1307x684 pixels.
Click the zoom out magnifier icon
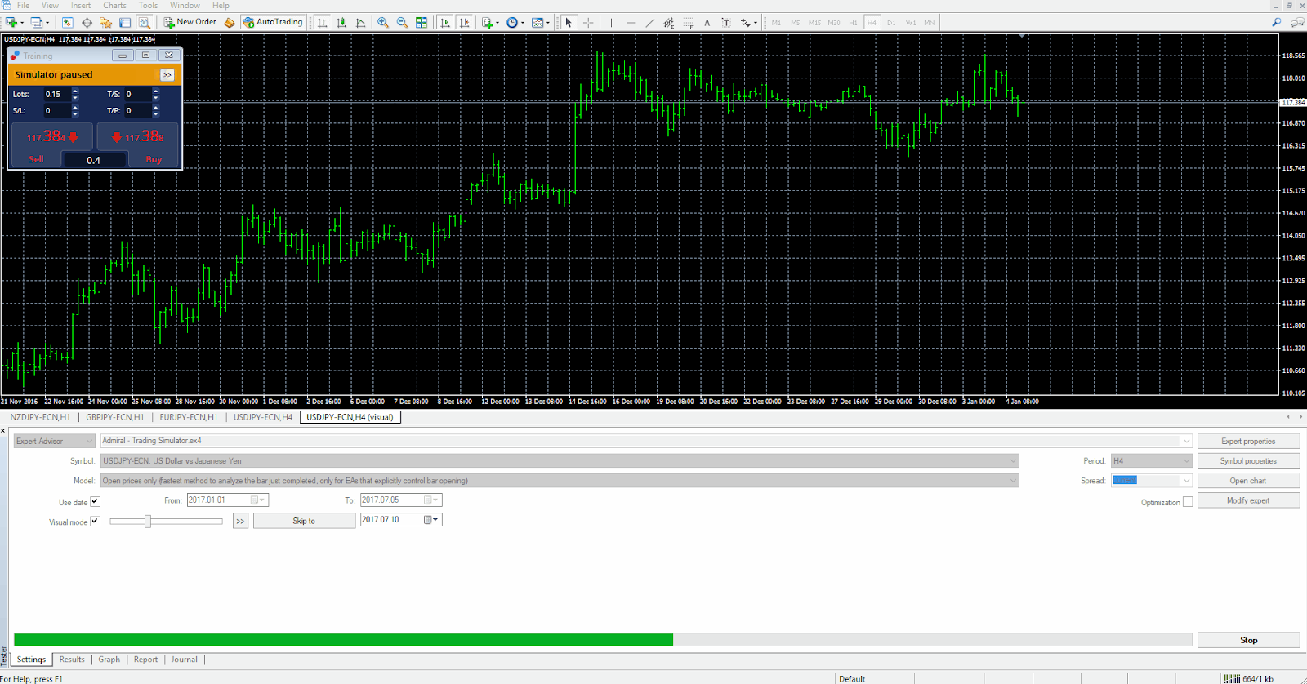402,23
